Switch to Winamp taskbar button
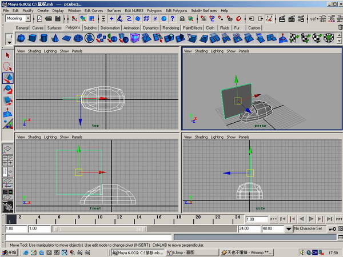 (x=246, y=252)
